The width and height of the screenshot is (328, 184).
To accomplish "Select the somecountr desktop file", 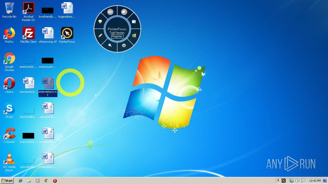I will coord(47,63).
